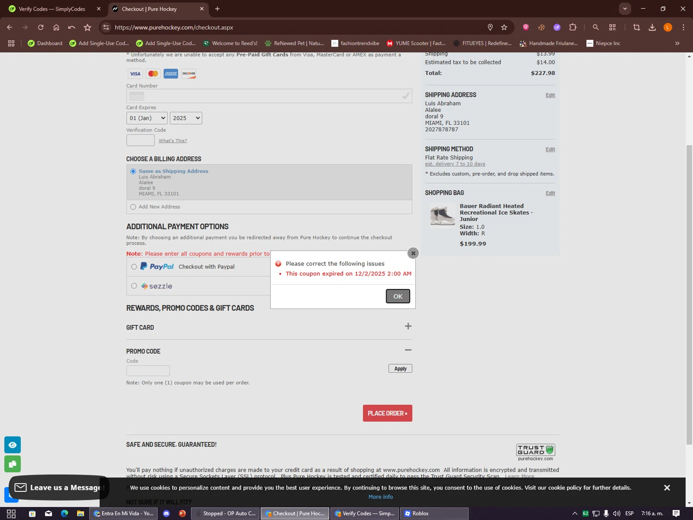Screen dimensions: 693x520
Task: Open the Bauer ice skates product thumbnail
Action: click(443, 215)
